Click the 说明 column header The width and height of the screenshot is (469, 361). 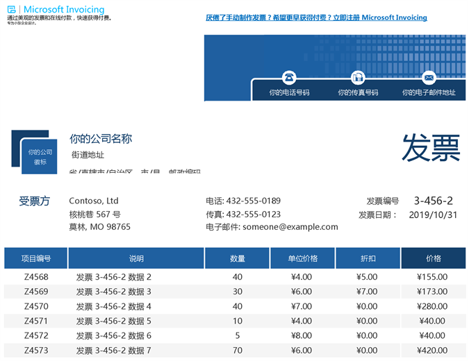136,258
